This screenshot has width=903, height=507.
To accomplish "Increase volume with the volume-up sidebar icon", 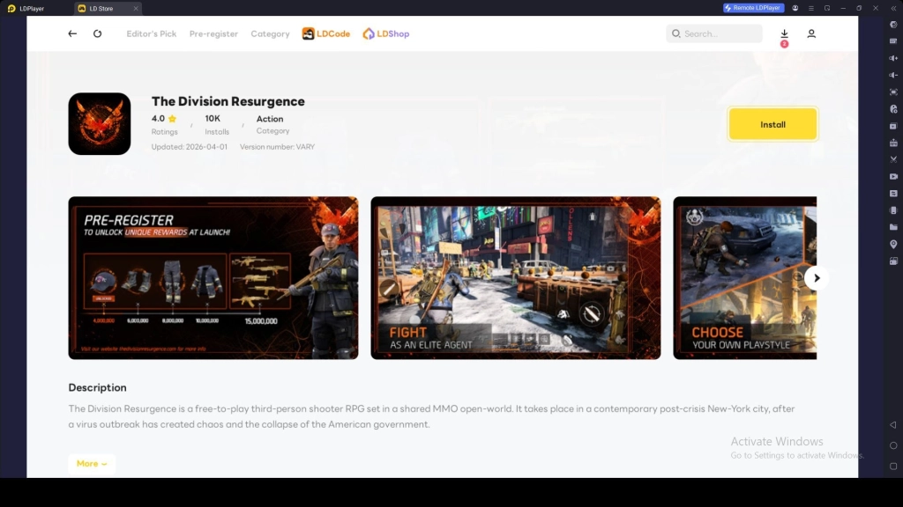I will pyautogui.click(x=892, y=57).
